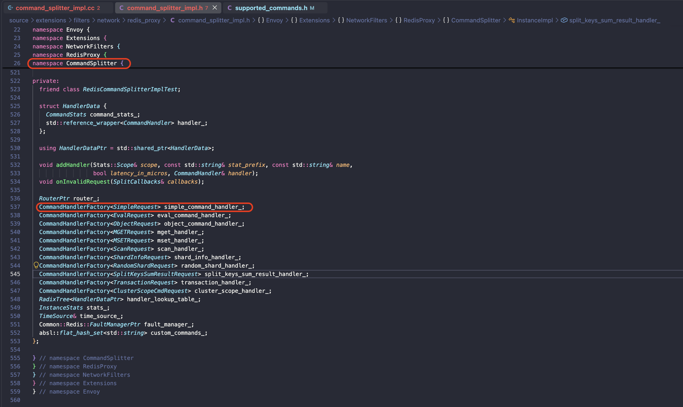The width and height of the screenshot is (683, 407).
Task: Click line number 537 in the gutter
Action: pyautogui.click(x=15, y=207)
